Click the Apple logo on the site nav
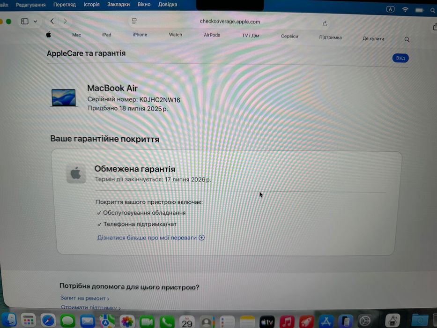Viewport: 437px width, 328px height. tap(49, 35)
